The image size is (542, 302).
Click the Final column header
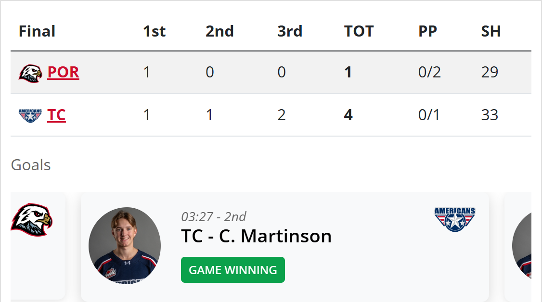[x=37, y=31]
